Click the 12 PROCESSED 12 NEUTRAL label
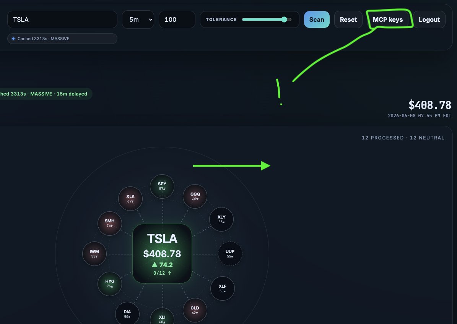This screenshot has height=324, width=457. pos(403,138)
